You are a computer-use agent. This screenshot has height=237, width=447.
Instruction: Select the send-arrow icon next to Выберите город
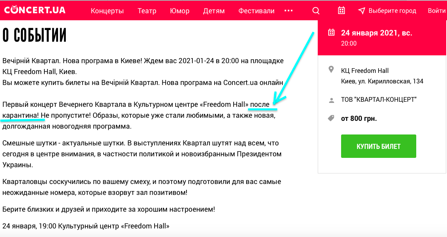click(361, 11)
